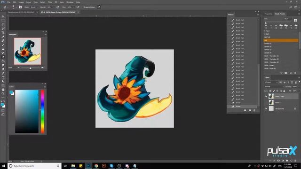
Task: Select the History Brush tool
Action: tap(3, 53)
